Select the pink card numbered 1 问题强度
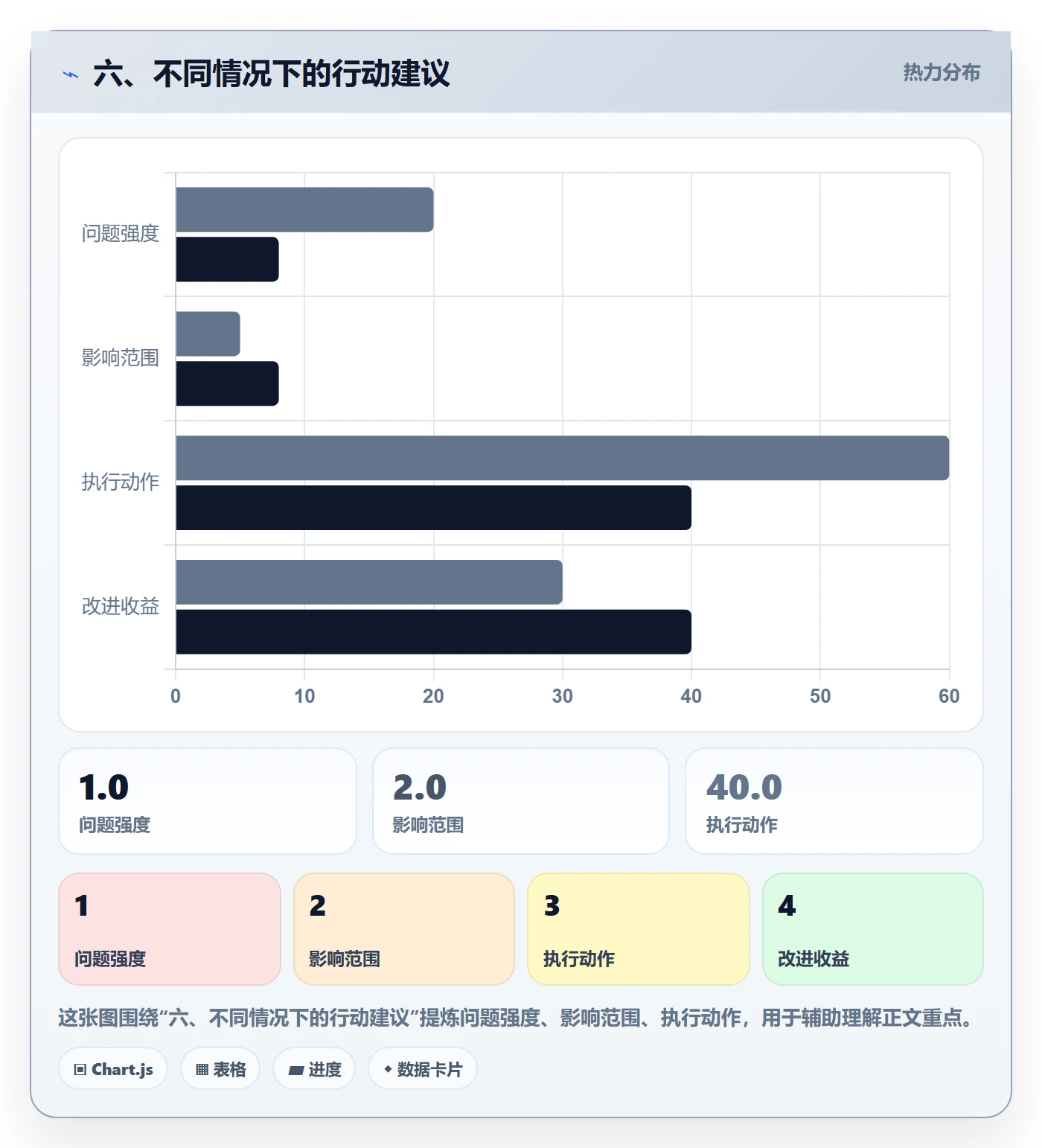1042x1148 pixels. pyautogui.click(x=170, y=929)
